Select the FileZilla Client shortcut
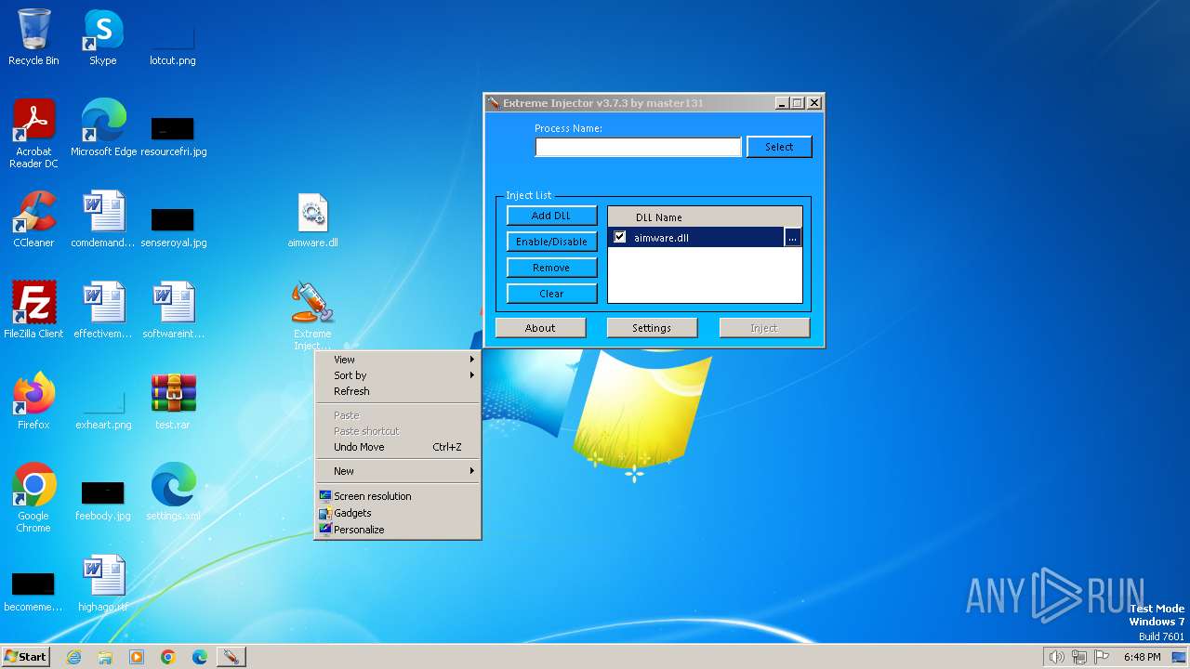 pyautogui.click(x=33, y=310)
